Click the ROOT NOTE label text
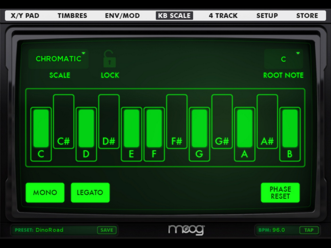Image resolution: width=331 pixels, height=248 pixels. click(x=283, y=75)
